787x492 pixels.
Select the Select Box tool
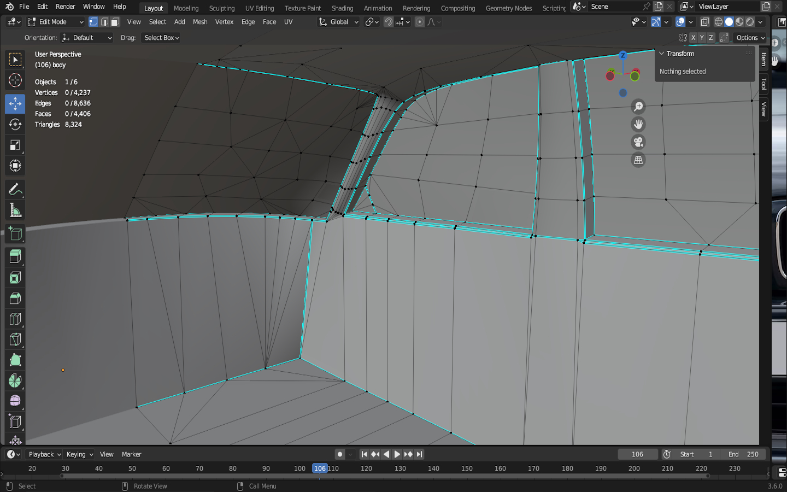(x=15, y=60)
